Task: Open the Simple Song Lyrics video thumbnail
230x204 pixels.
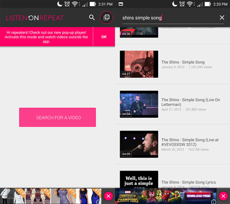Action: click(x=139, y=179)
